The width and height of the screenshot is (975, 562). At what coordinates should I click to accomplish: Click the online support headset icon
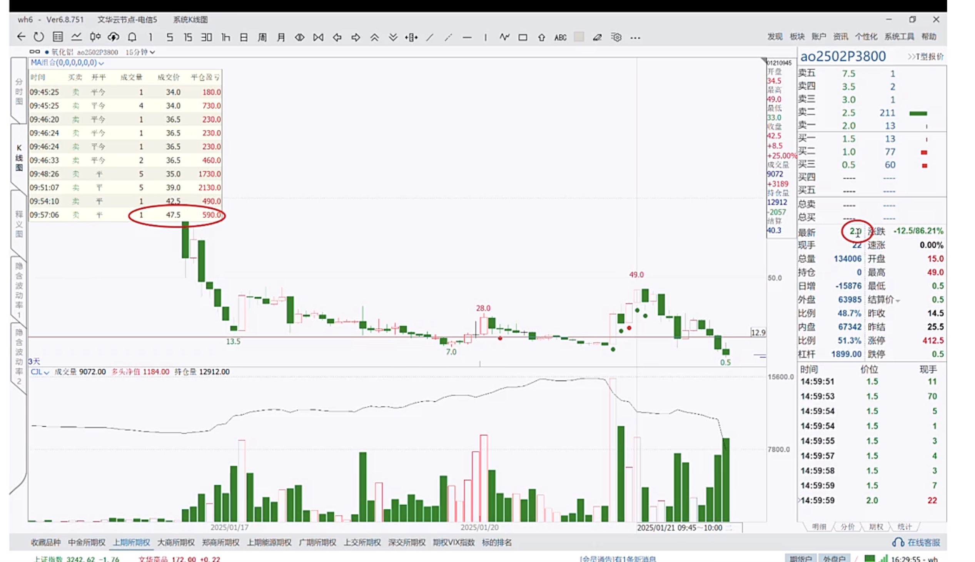click(898, 542)
